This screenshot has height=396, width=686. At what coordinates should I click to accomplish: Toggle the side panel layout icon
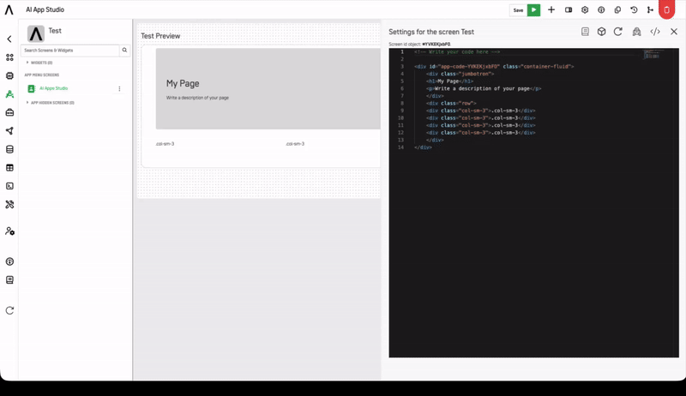tap(569, 9)
